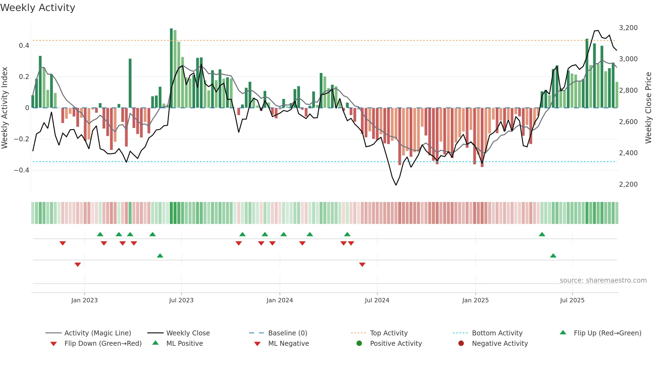Click the red ML Negative triangle in legend

coord(257,344)
